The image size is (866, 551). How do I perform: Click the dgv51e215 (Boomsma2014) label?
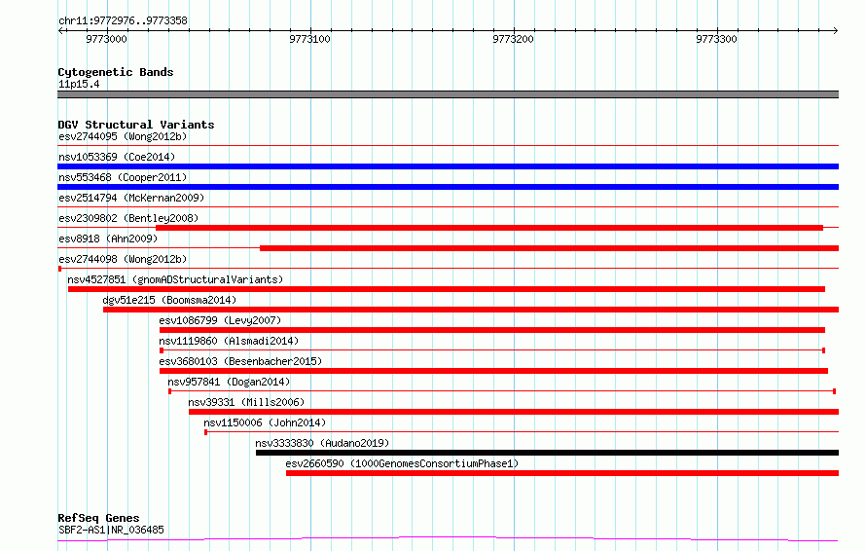coord(169,300)
